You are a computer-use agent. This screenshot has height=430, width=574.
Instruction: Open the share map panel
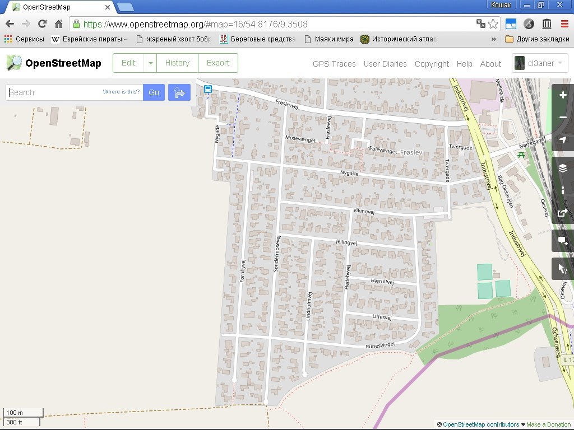pos(563,213)
